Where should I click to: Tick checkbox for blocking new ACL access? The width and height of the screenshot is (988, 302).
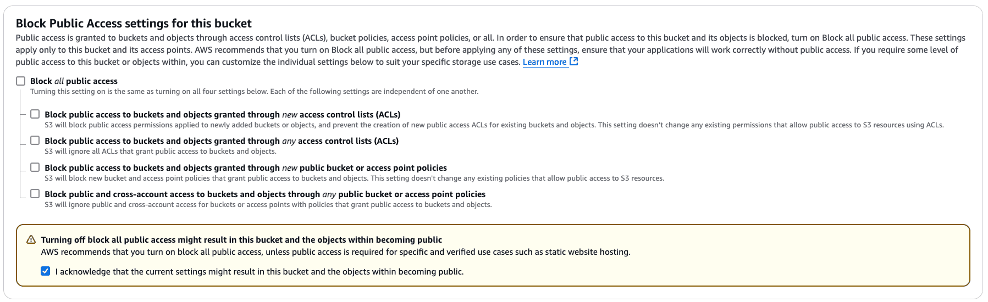(35, 114)
